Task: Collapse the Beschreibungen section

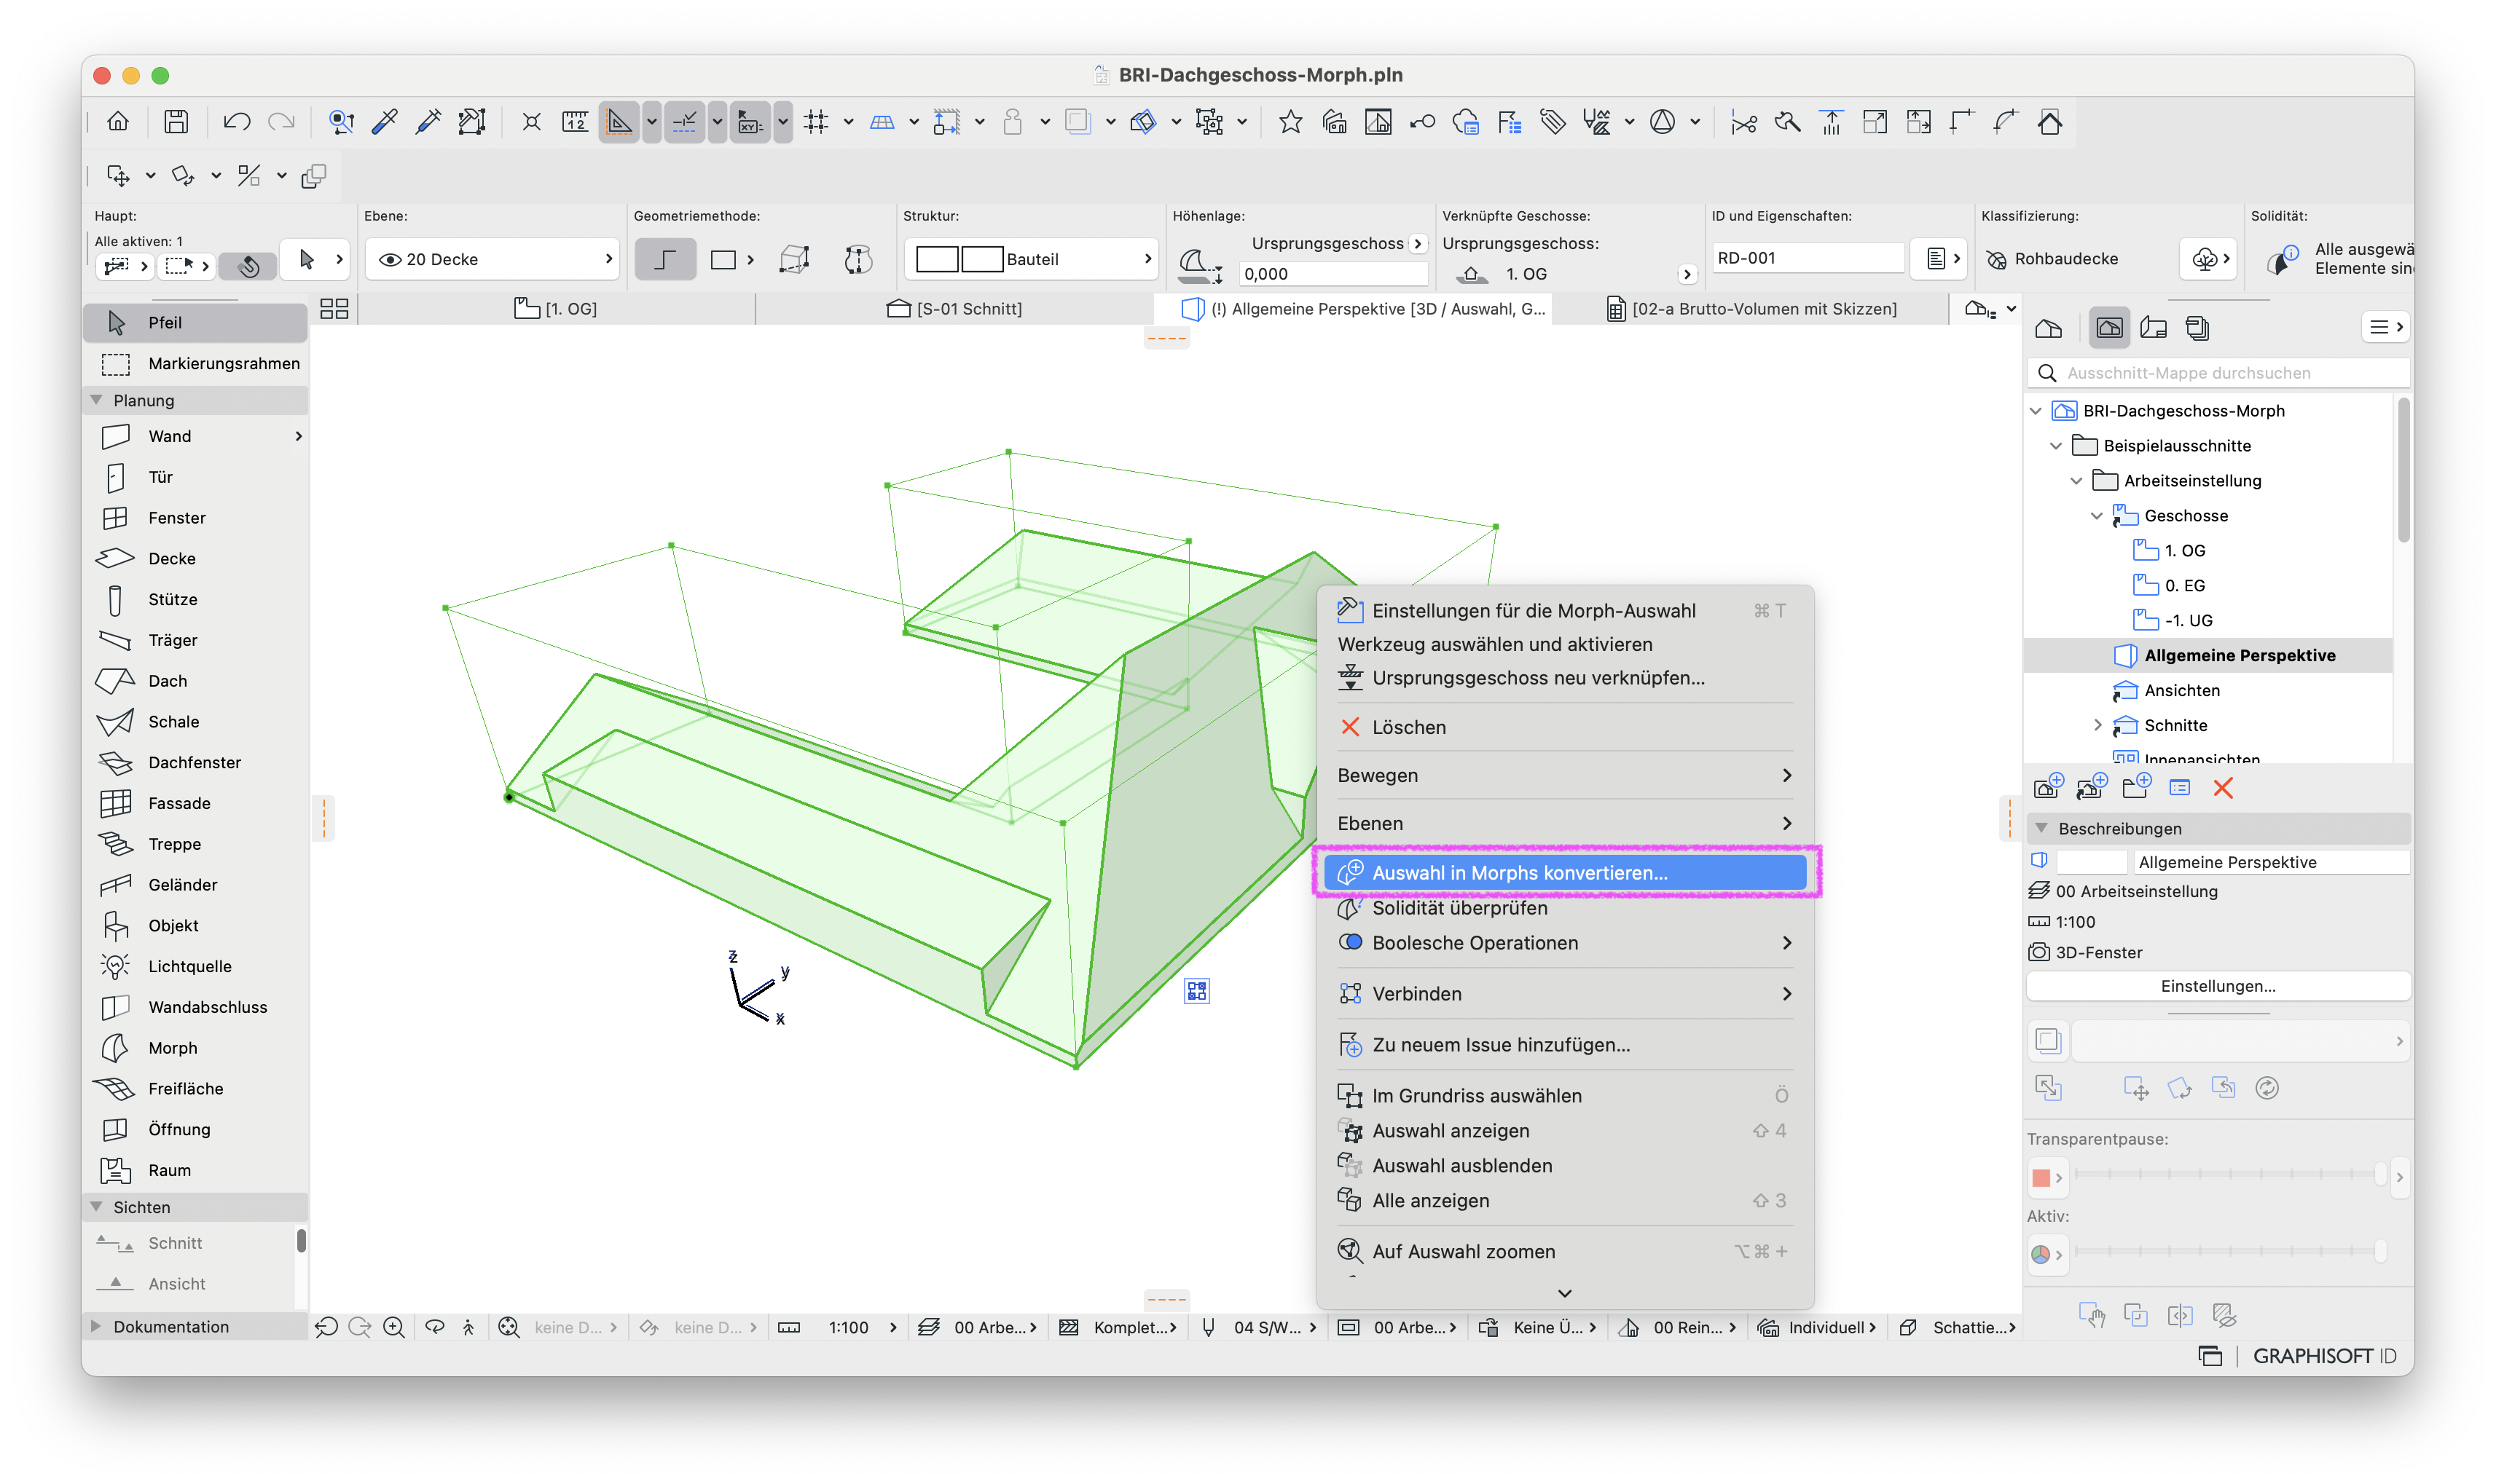Action: (x=2041, y=828)
